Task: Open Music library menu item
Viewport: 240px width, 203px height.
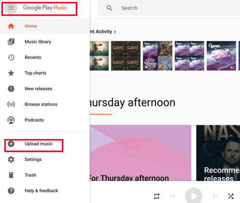Action: (38, 42)
